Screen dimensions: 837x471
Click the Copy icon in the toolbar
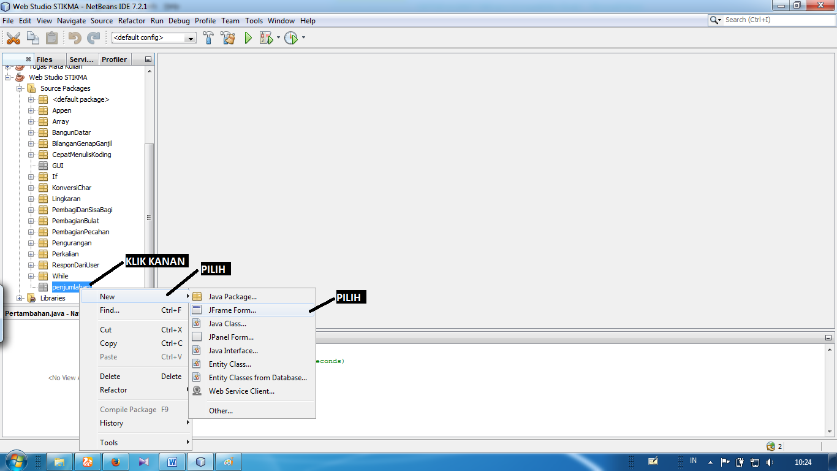click(x=32, y=37)
